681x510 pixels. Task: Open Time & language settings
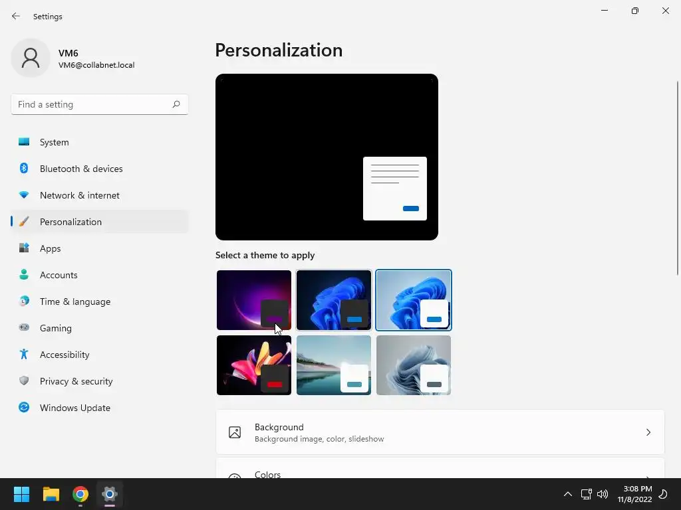click(100, 301)
